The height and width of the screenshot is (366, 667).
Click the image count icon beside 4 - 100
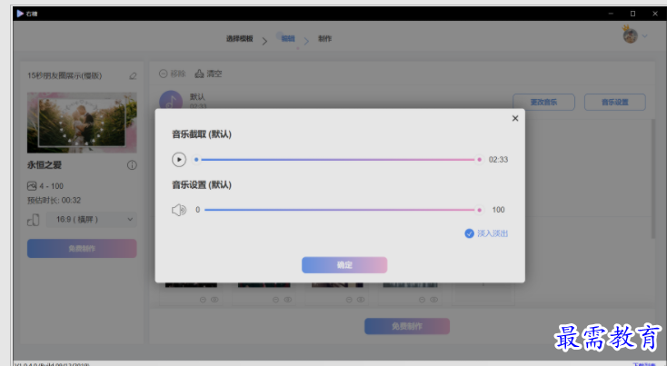coord(32,186)
